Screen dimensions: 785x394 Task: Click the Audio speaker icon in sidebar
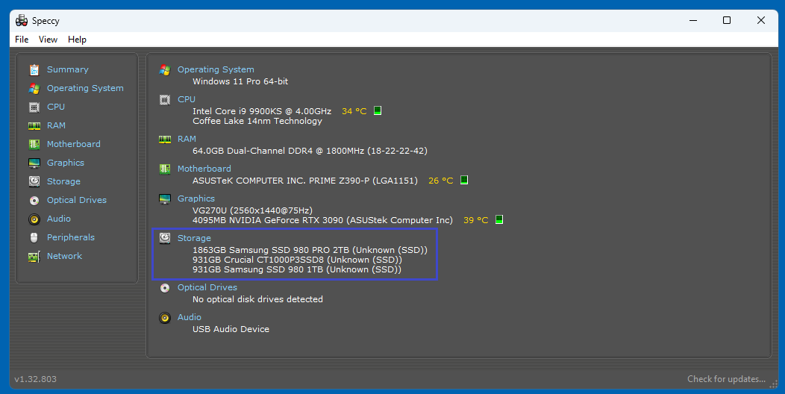tap(34, 219)
